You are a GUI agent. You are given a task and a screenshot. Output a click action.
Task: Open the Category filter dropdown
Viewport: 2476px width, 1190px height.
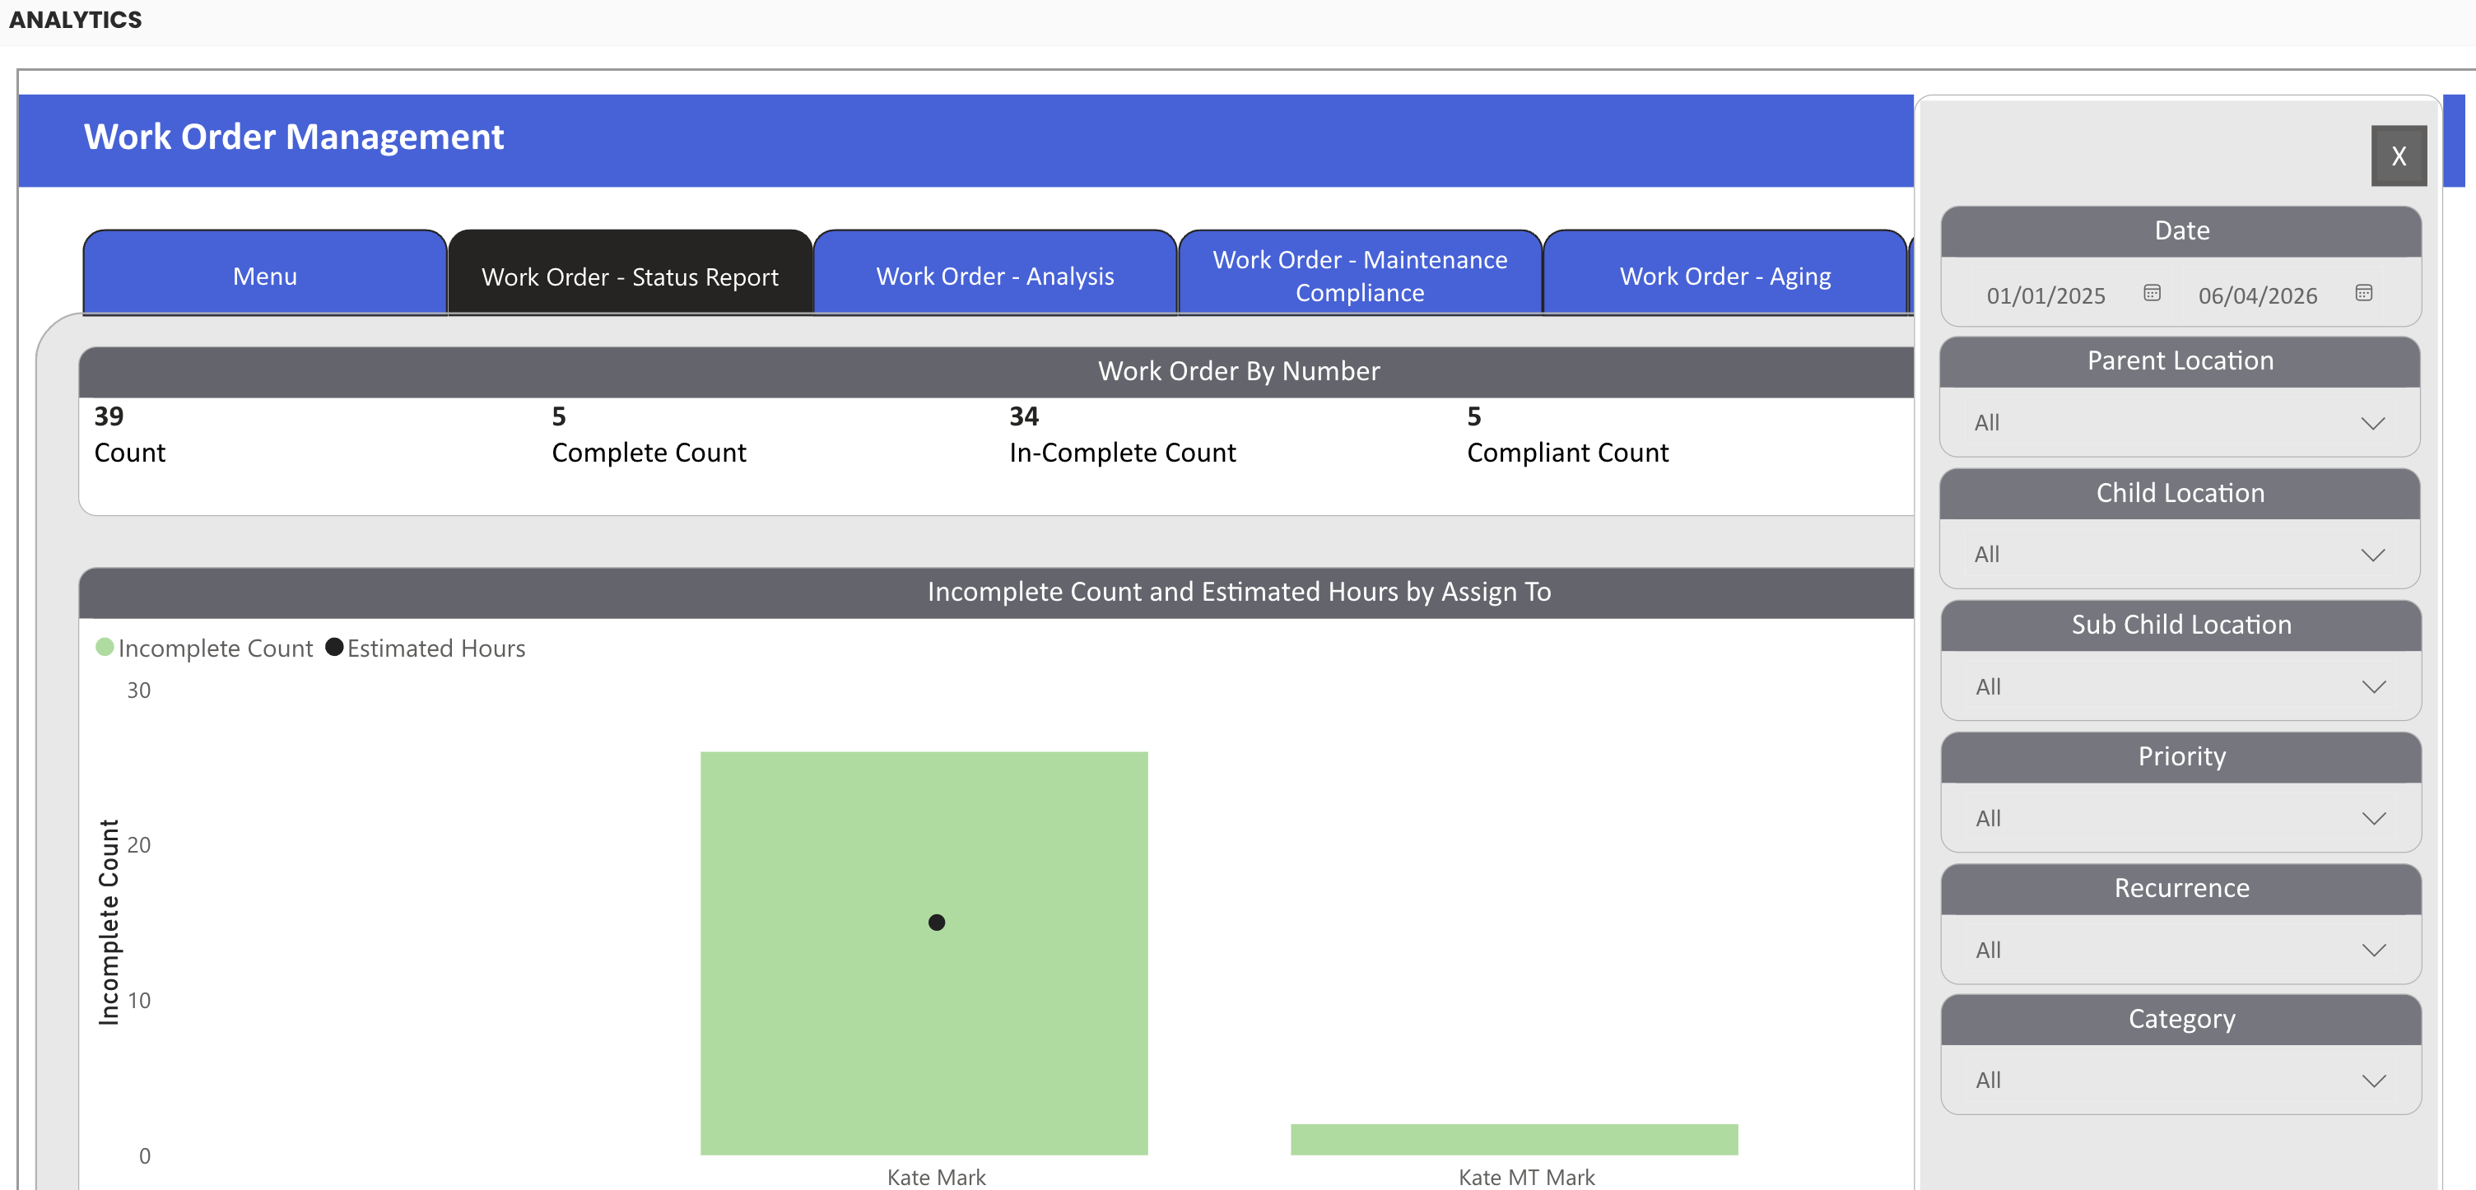[x=2180, y=1081]
